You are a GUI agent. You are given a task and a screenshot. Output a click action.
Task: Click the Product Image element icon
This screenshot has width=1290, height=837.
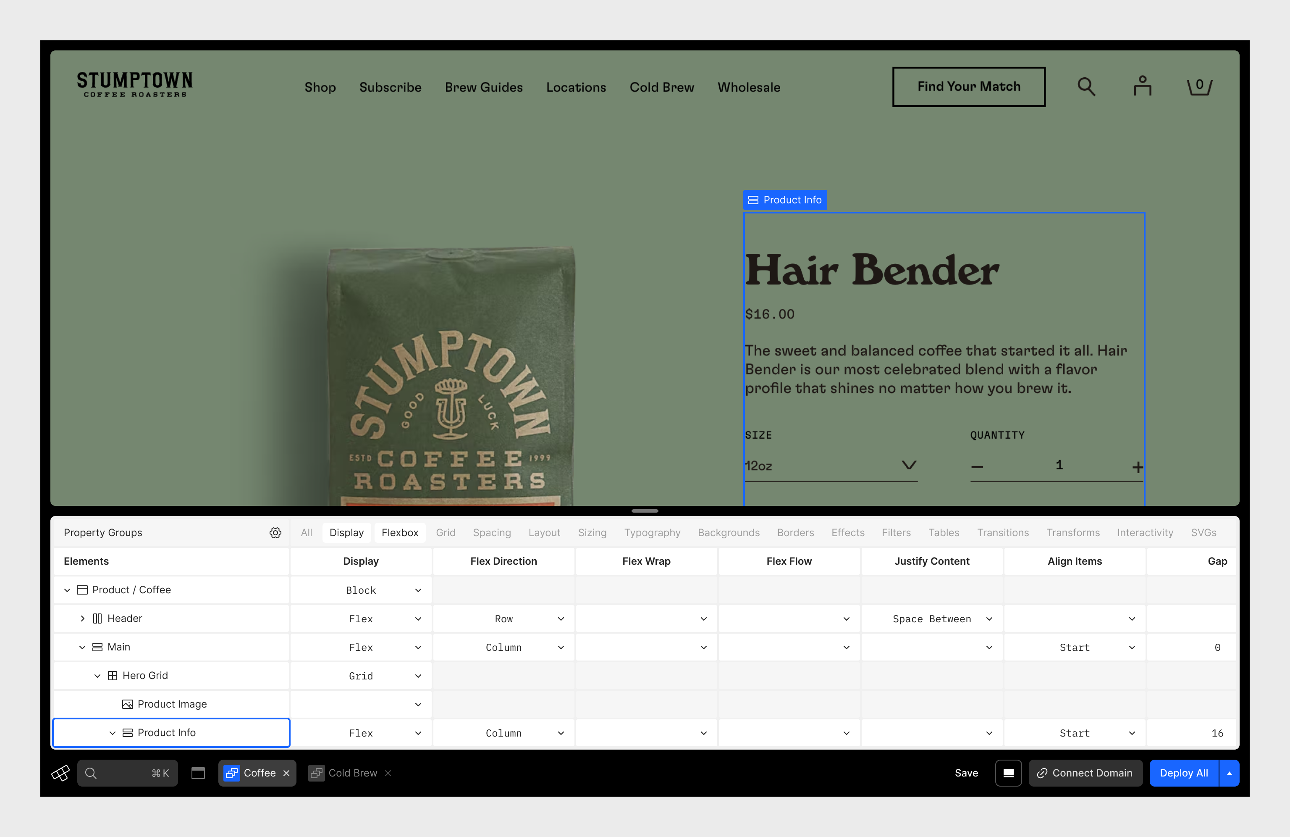(127, 704)
